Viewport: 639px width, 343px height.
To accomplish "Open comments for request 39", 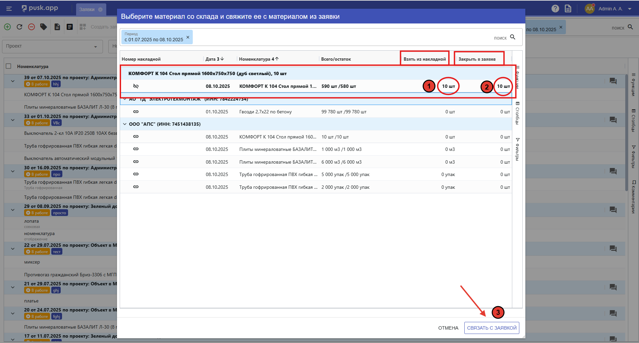I will tap(613, 81).
